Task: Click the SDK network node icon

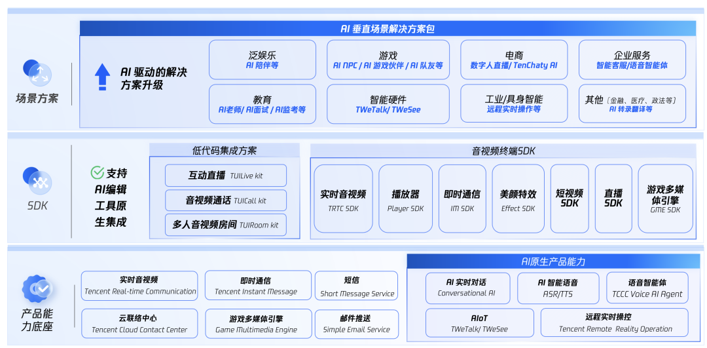Action: pos(37,181)
